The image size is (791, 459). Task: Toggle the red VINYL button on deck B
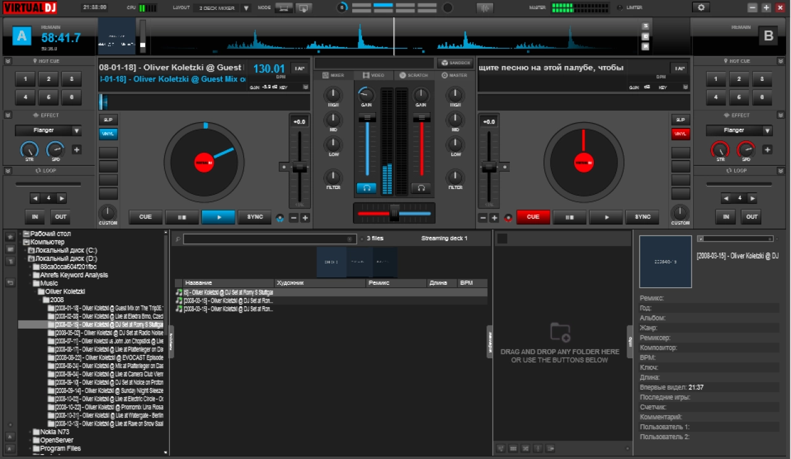[680, 134]
